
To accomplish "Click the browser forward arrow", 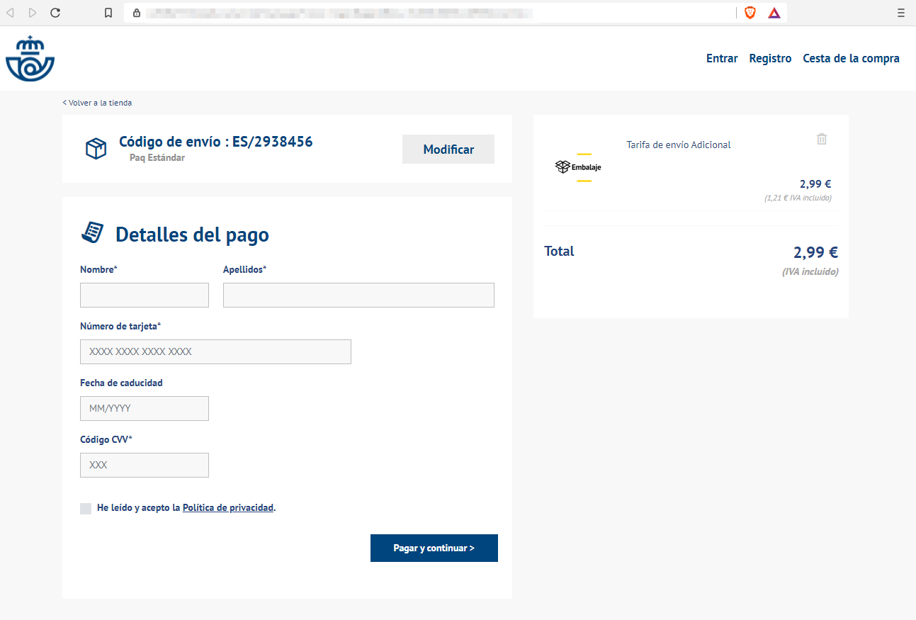I will tap(33, 13).
